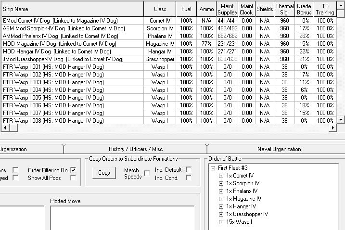The image size is (345, 230).
Task: Sort by the Fuel column header
Action: [x=186, y=9]
